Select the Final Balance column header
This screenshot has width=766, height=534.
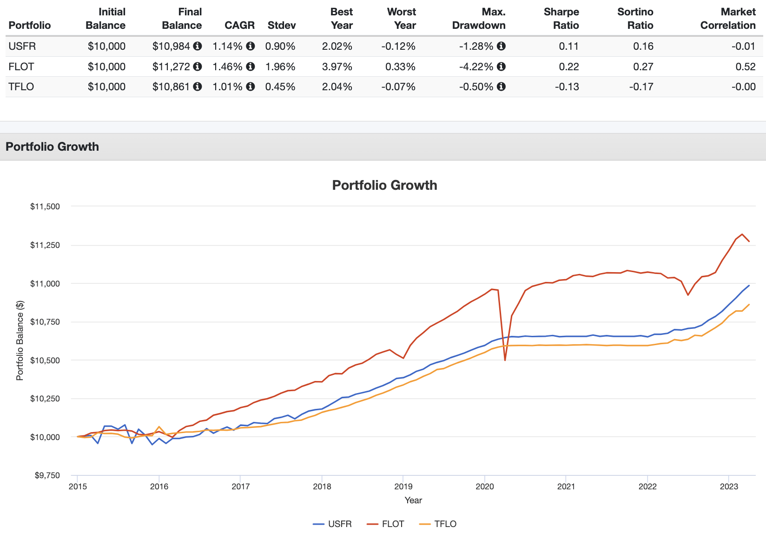coord(182,19)
